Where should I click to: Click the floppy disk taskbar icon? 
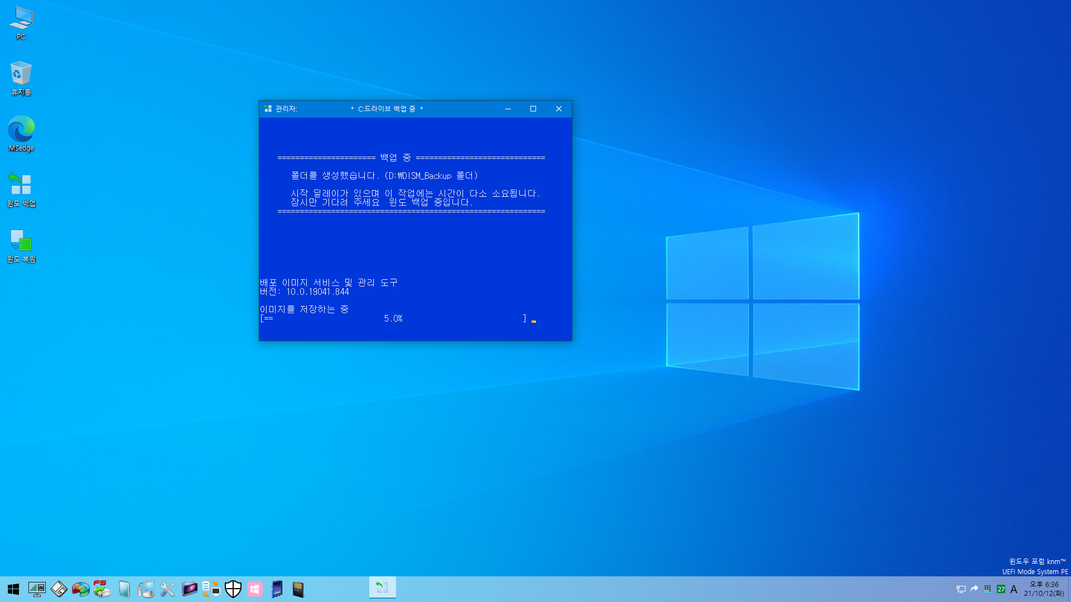(x=59, y=589)
